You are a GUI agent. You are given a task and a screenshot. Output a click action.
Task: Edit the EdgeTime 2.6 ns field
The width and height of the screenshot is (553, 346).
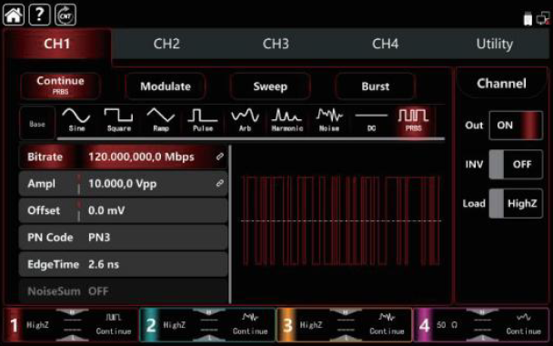[123, 264]
